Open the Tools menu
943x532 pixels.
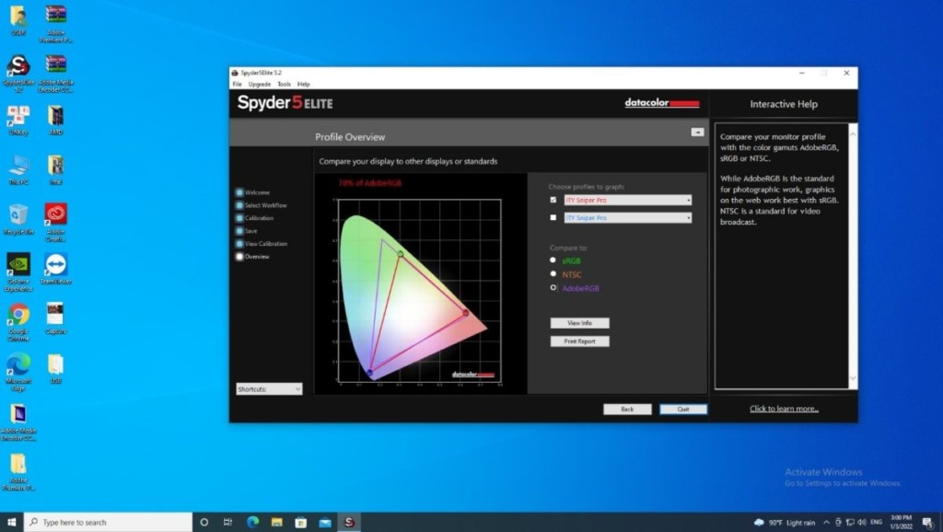point(284,83)
